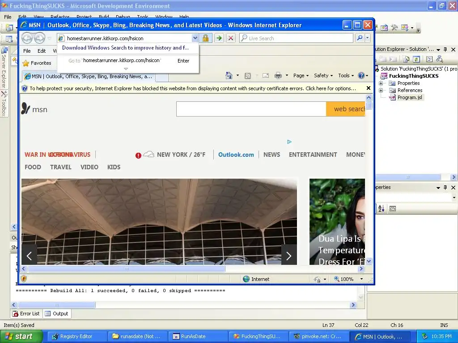Click the NEWS navigation link
458x343 pixels.
click(x=271, y=155)
